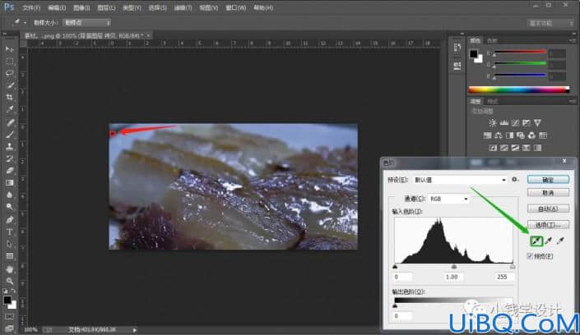Image resolution: width=580 pixels, height=335 pixels.
Task: Open the Levels preset options gear
Action: click(514, 180)
